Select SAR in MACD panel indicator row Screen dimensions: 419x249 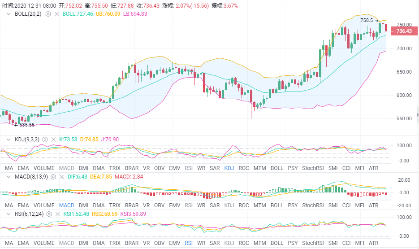click(215, 205)
